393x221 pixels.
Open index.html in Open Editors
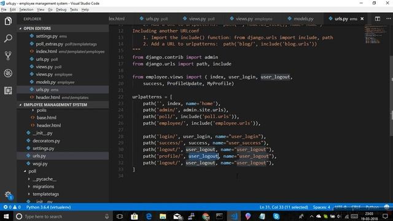coord(63,52)
